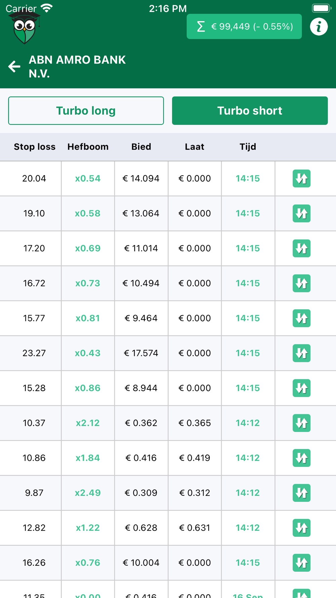Select stop loss value 17.20
This screenshot has width=336, height=598.
tap(34, 249)
